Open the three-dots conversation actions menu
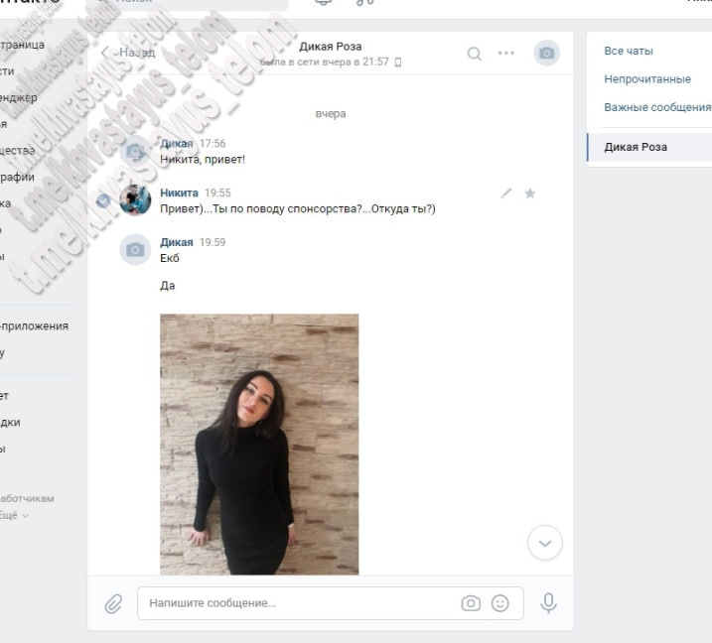712x643 pixels. click(505, 54)
